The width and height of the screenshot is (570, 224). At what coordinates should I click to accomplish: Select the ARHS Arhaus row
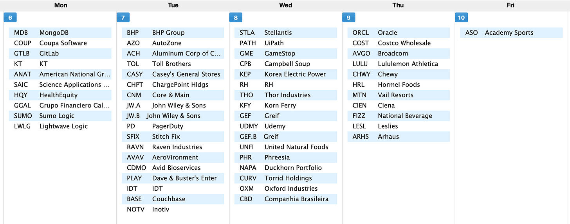pos(399,136)
